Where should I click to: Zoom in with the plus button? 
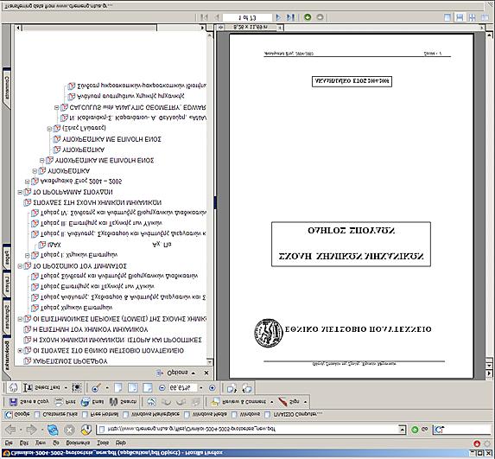(x=213, y=387)
